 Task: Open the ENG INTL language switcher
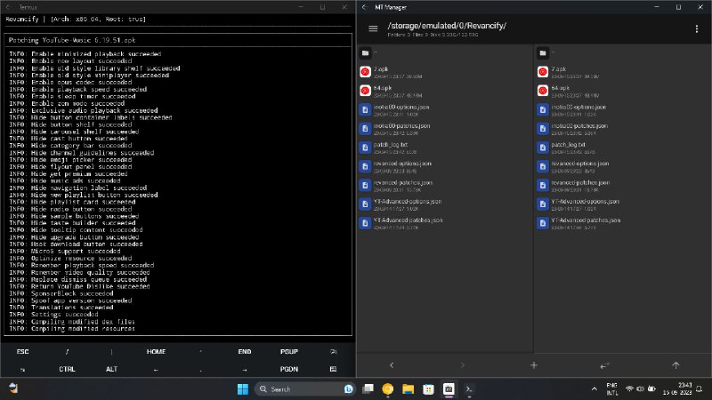(612, 389)
